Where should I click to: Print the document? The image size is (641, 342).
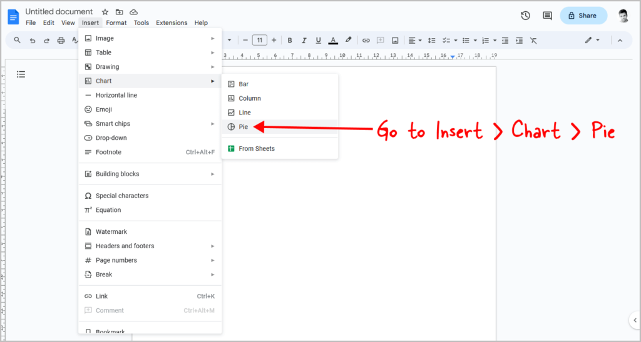[x=61, y=41]
